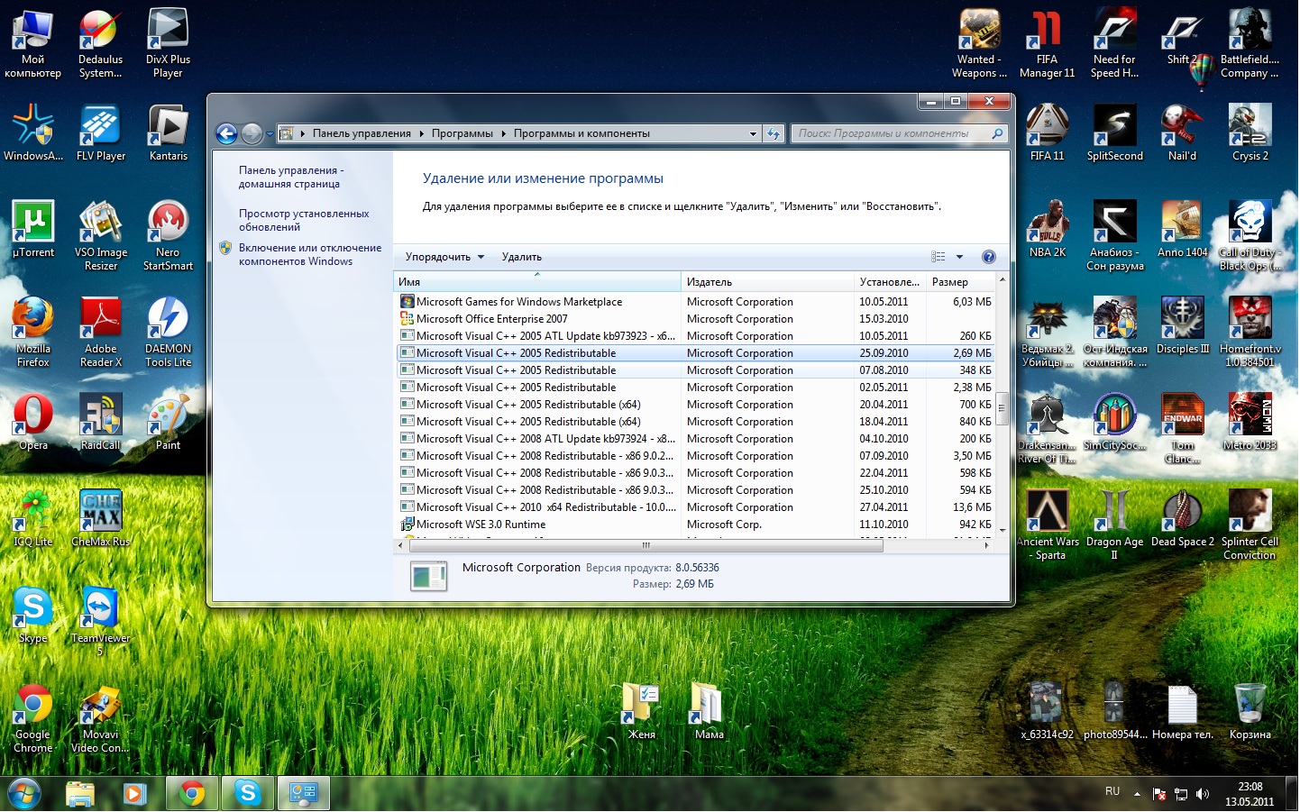Screen dimensions: 1300x812
Task: Select Adobe Reader X desktop icon
Action: coord(101,333)
